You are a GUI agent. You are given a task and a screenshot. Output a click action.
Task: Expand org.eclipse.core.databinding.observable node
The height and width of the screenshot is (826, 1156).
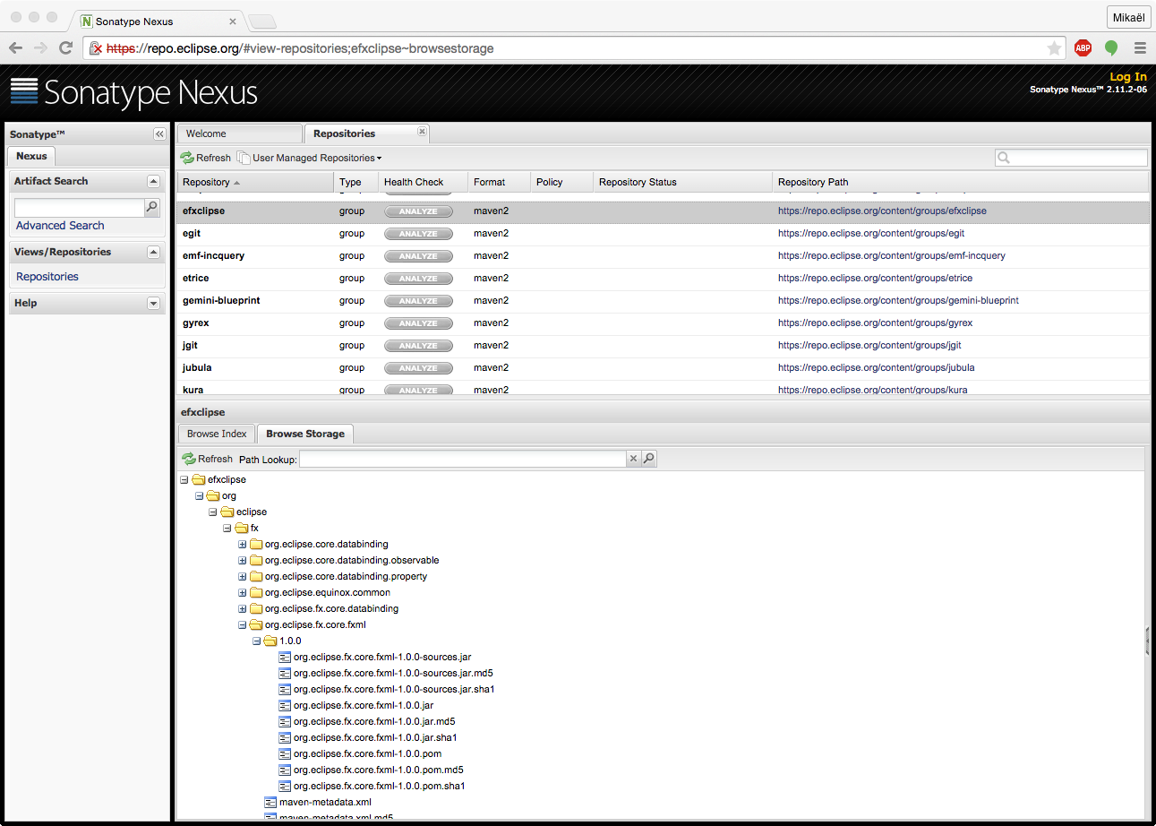tap(242, 560)
